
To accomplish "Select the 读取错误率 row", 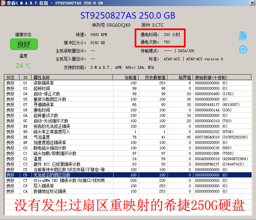I will (x=128, y=83).
